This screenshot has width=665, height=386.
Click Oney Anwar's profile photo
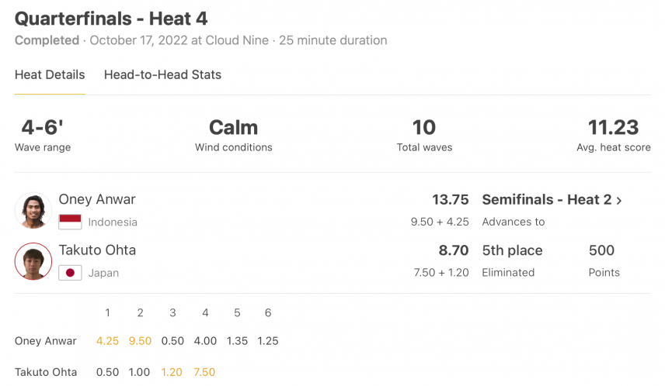pos(33,210)
